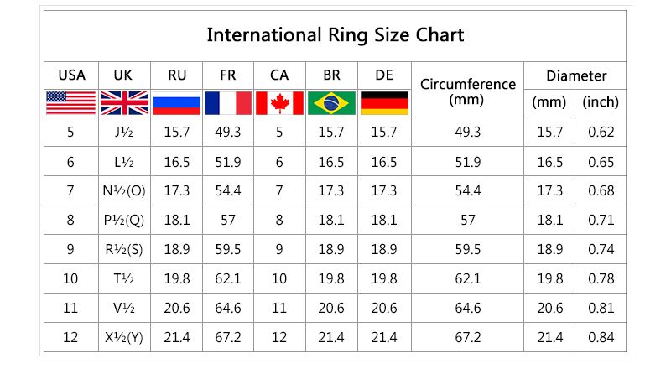Select the 0.62 inch diameter cell

click(601, 132)
